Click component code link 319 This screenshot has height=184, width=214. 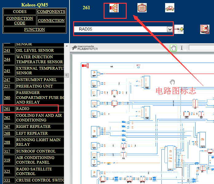point(7,160)
